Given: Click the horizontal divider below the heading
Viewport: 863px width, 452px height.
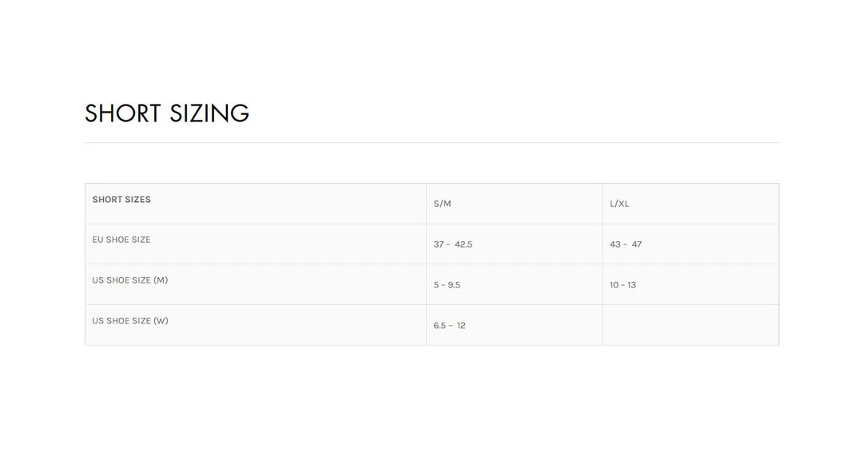Looking at the screenshot, I should point(431,143).
